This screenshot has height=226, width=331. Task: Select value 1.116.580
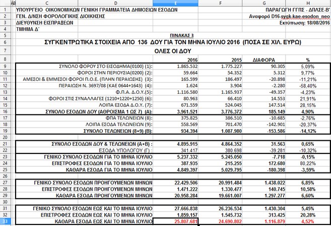(175, 92)
